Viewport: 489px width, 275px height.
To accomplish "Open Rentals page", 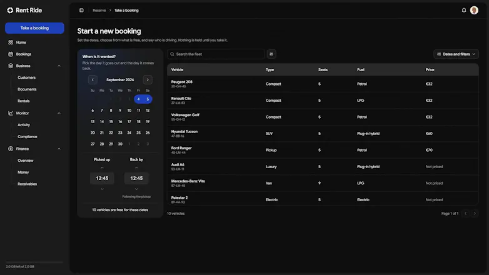I will 23,101.
